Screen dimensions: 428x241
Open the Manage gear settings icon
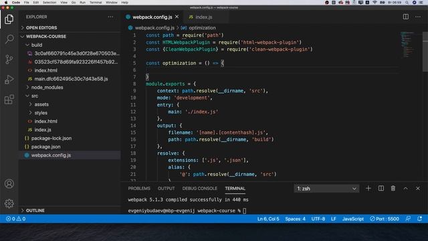pyautogui.click(x=9, y=204)
